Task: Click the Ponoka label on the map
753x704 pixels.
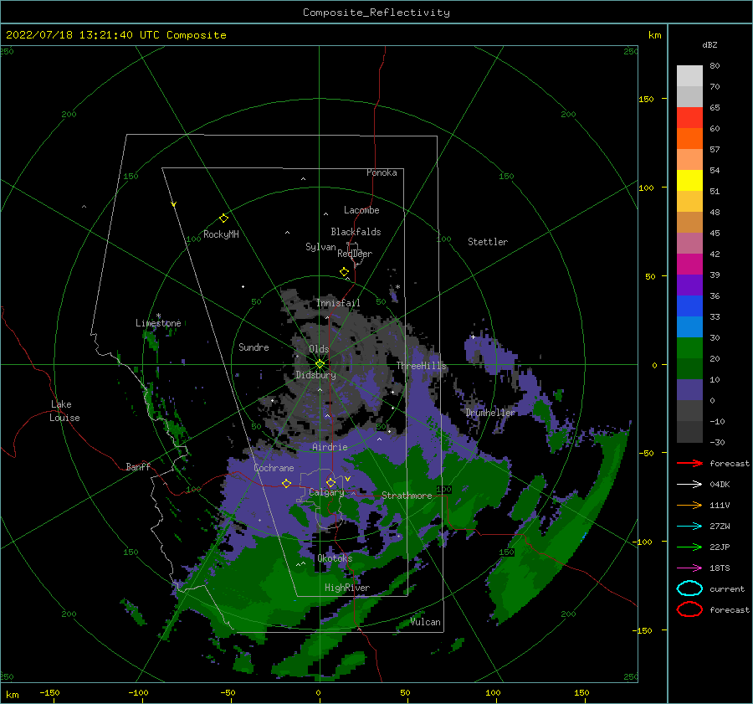Action: [x=382, y=172]
